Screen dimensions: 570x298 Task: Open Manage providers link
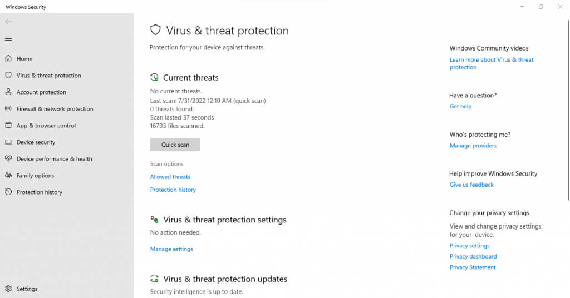coord(473,146)
